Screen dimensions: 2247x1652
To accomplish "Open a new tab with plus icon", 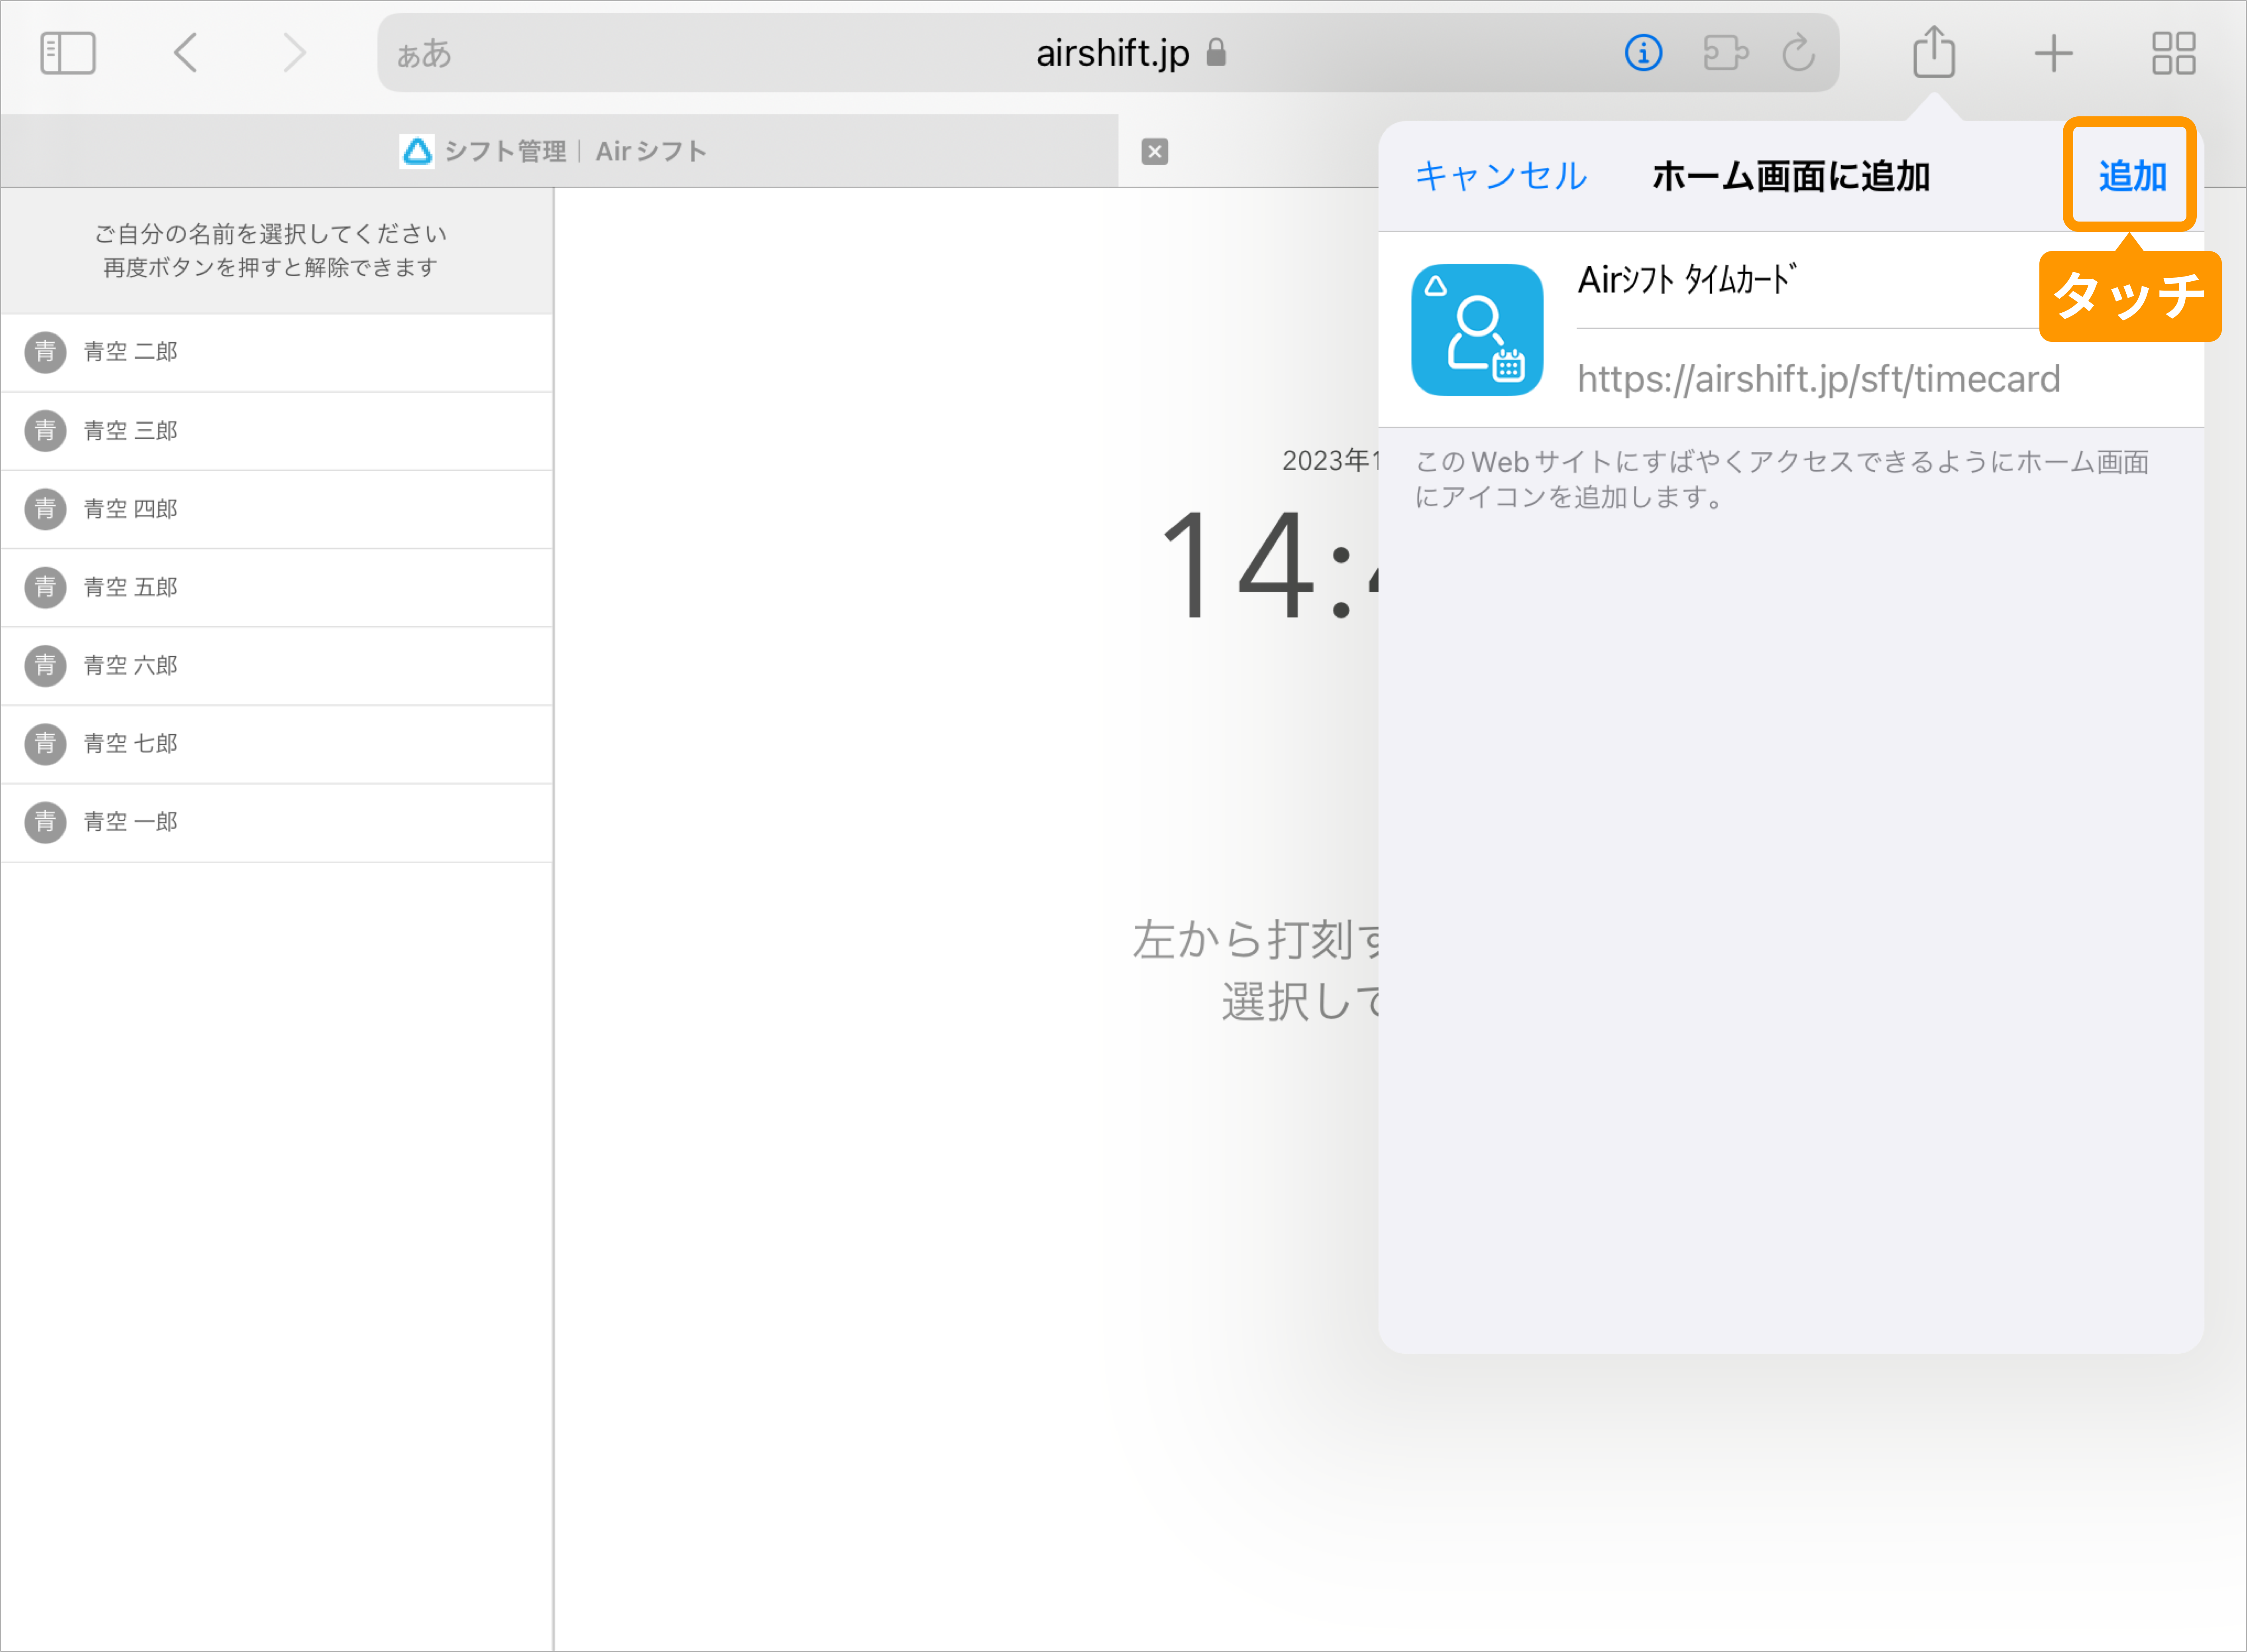I will (2053, 53).
